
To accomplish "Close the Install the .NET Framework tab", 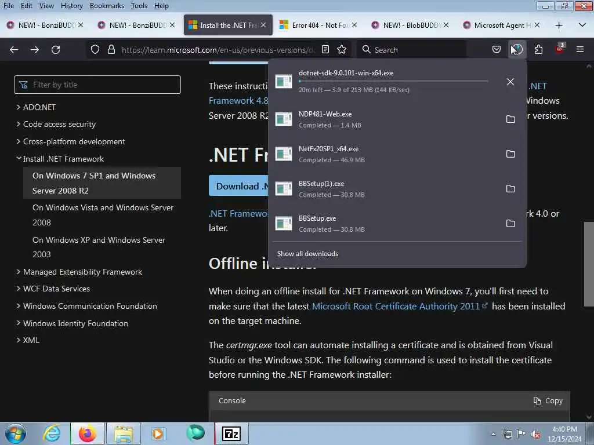I will tap(263, 25).
